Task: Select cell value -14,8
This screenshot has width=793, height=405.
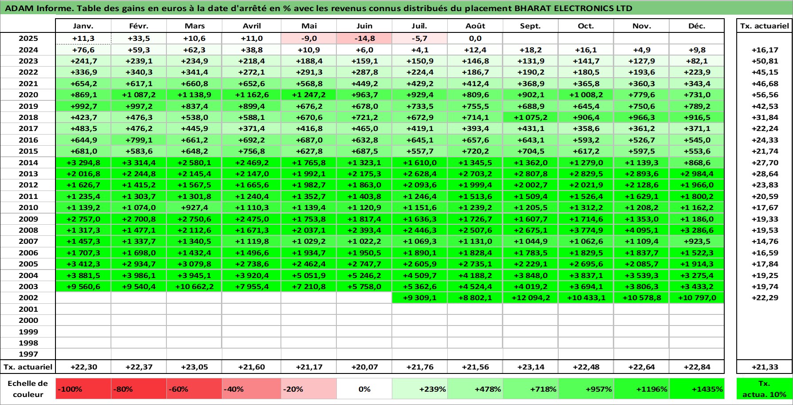Action: click(x=364, y=39)
